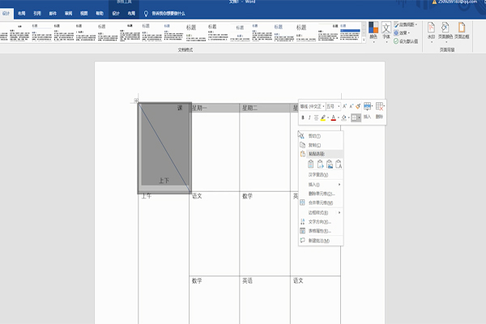Toggle bold in the mini toolbar

tap(303, 117)
